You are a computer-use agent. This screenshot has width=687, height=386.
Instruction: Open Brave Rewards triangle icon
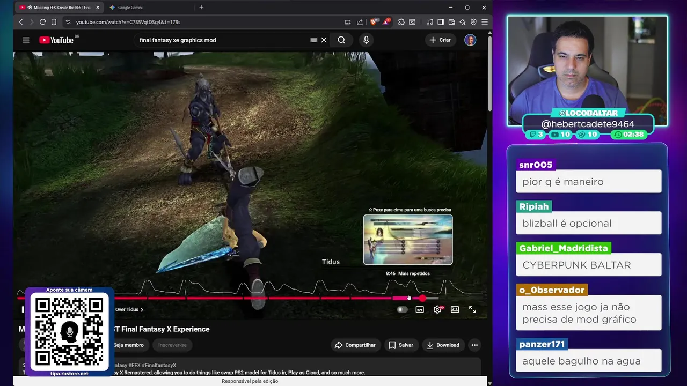[x=386, y=22]
